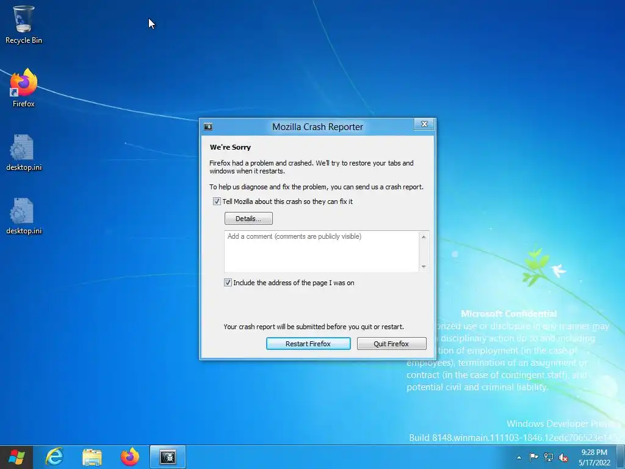Open Action Center flag icon

coord(533,457)
